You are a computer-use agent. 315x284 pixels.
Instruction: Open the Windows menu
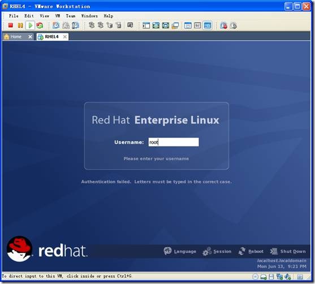click(x=89, y=16)
